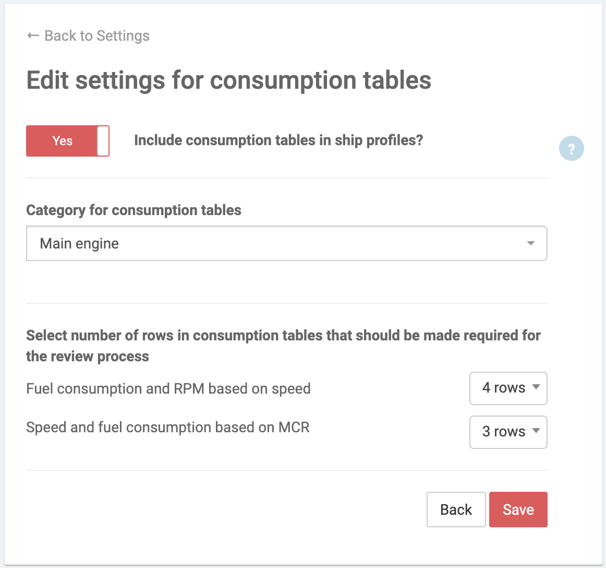This screenshot has height=568, width=606.
Task: Open the Category for consumption tables dropdown
Action: tap(286, 243)
